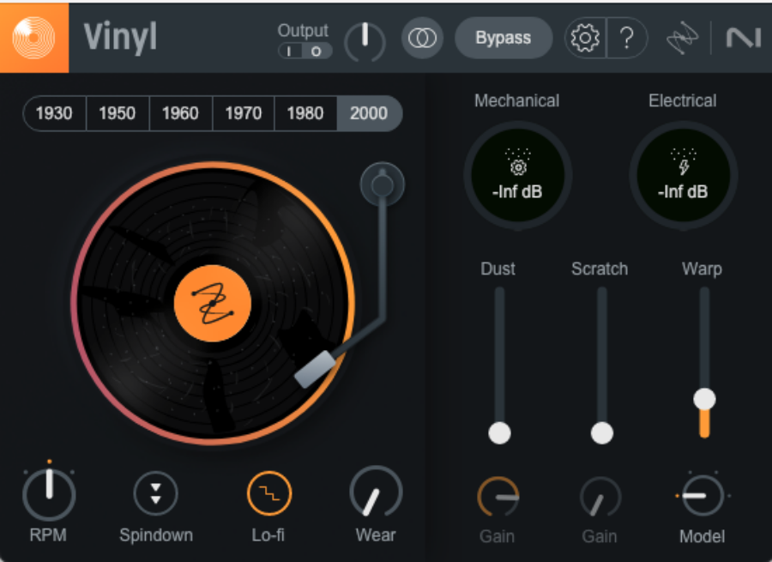Switch to the 2000 era

pos(369,113)
